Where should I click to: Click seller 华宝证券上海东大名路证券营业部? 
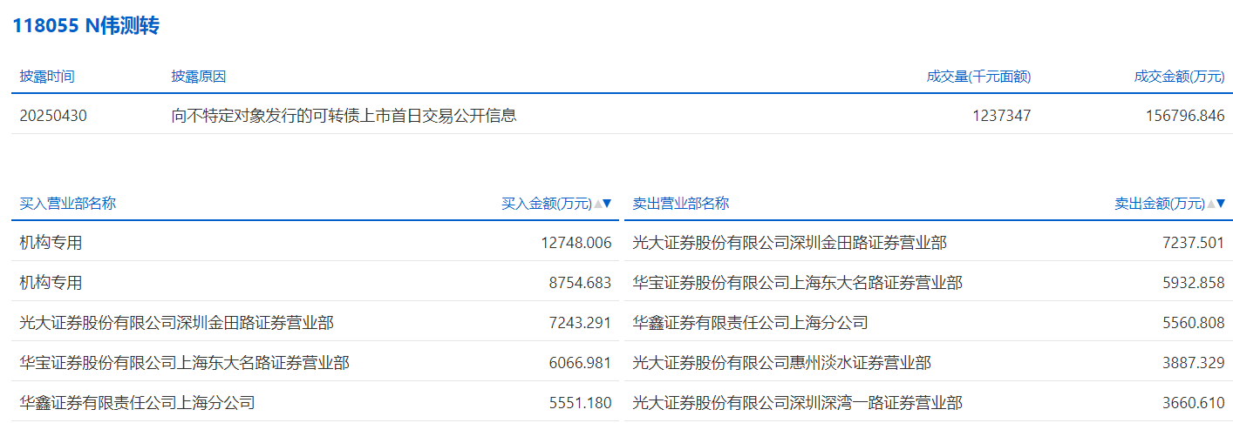tap(797, 283)
